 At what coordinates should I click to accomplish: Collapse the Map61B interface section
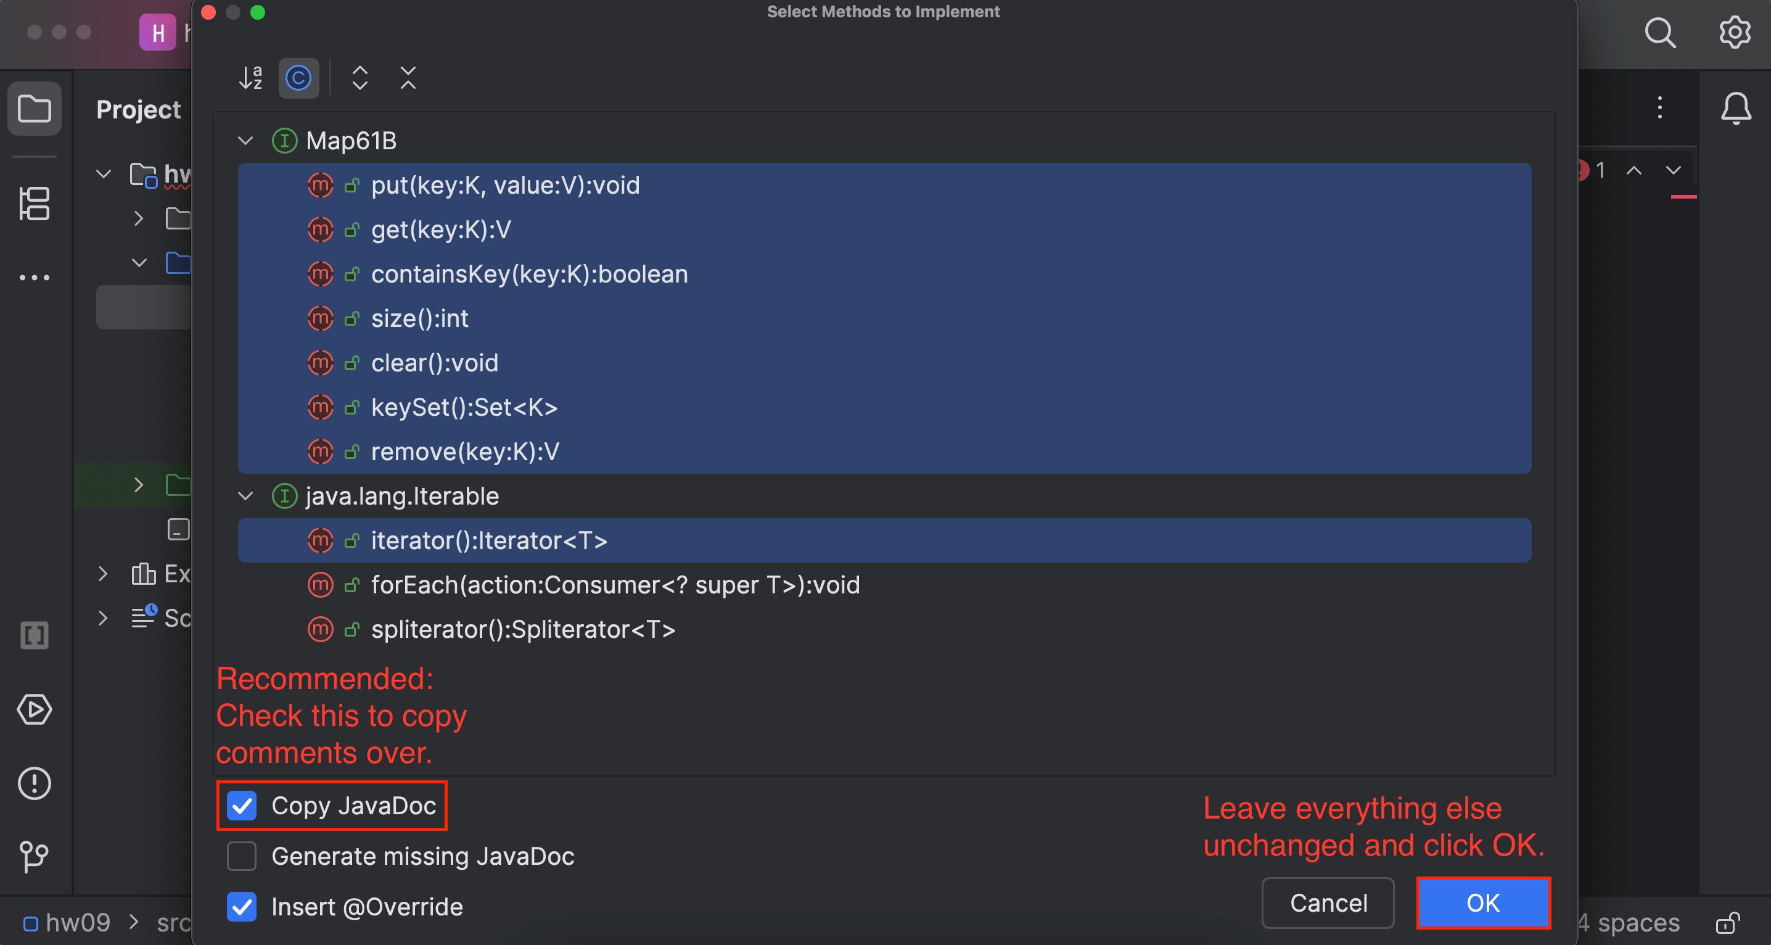[x=245, y=140]
